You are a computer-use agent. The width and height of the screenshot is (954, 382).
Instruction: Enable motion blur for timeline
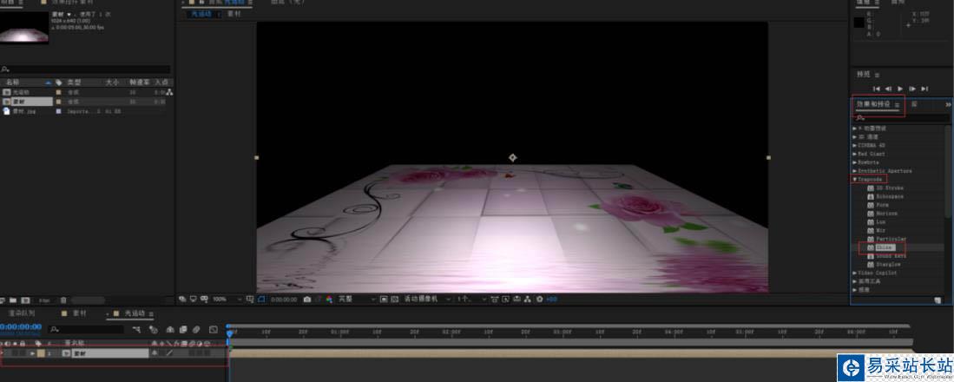196,330
